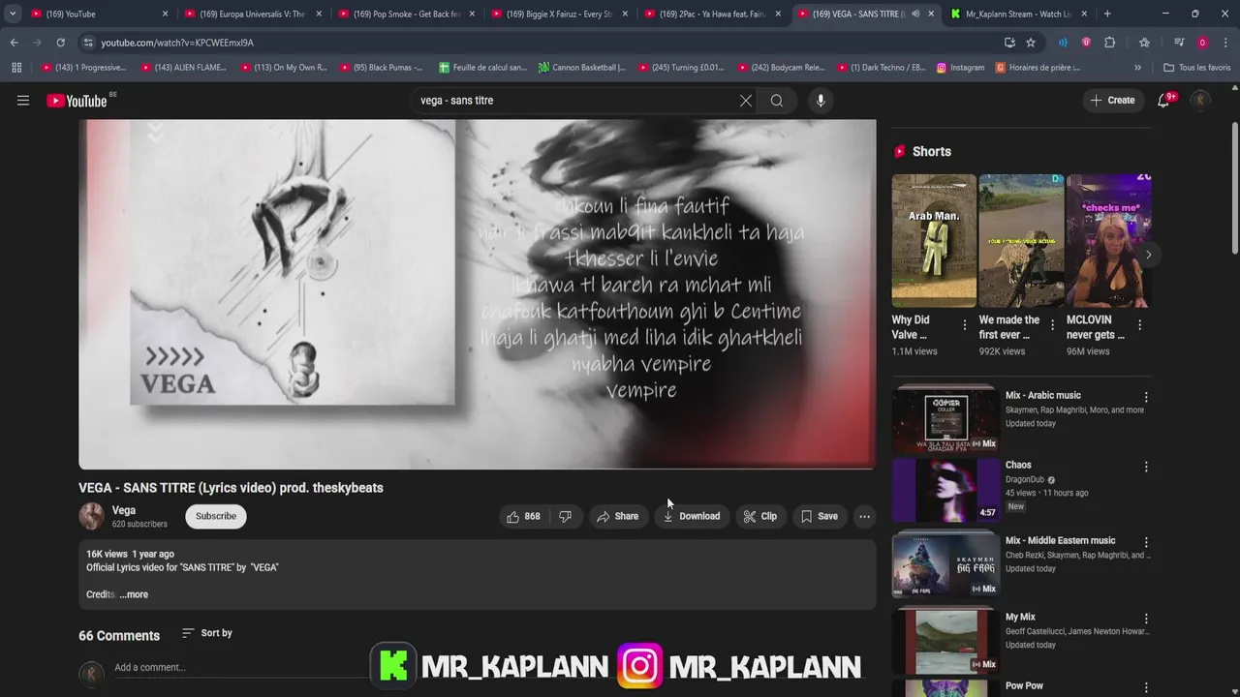This screenshot has width=1240, height=697.
Task: Open options menu for My Mix
Action: (x=1146, y=619)
